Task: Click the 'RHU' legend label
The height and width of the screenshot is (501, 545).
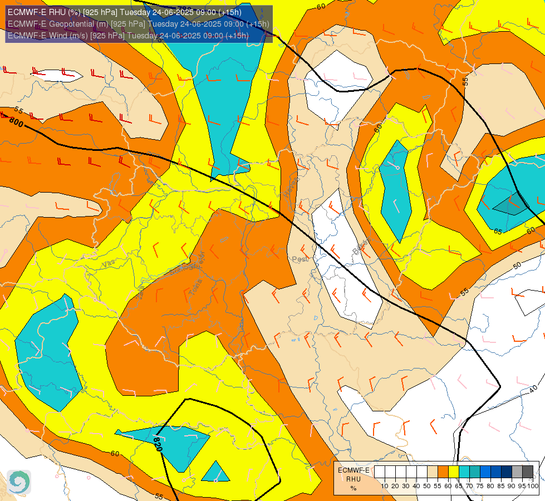Action: coord(353,479)
